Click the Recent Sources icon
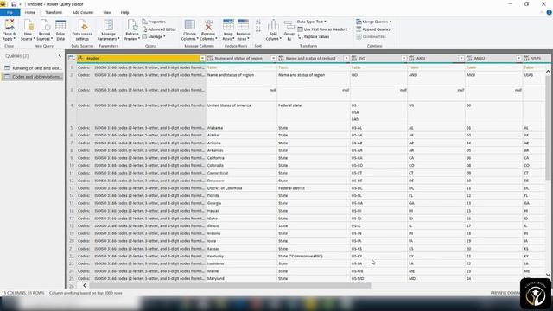The width and height of the screenshot is (553, 311). tap(44, 25)
